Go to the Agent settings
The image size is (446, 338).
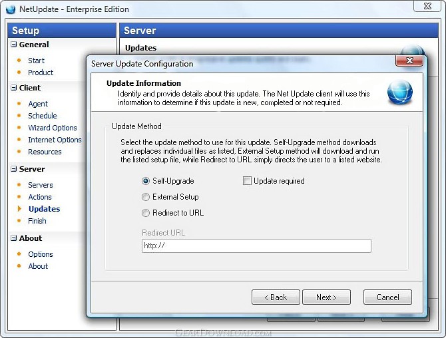(38, 104)
